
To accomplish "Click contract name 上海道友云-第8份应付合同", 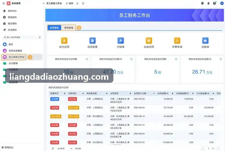I will pyautogui.click(x=120, y=101).
